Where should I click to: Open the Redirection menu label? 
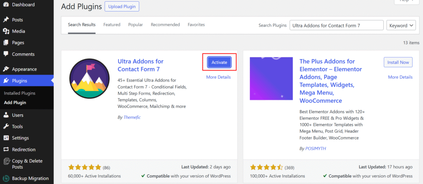pos(24,149)
